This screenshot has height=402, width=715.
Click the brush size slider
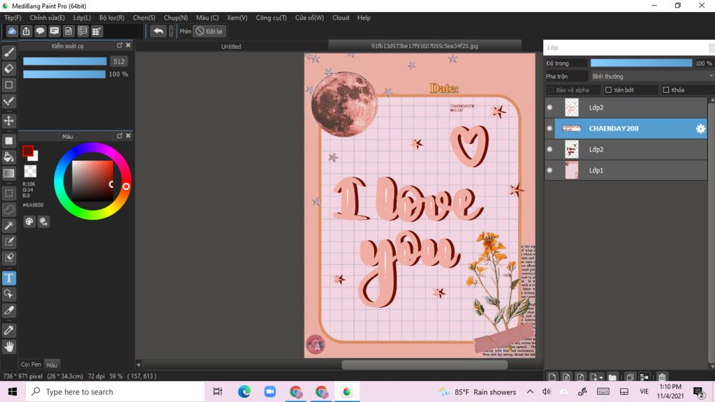(x=65, y=61)
